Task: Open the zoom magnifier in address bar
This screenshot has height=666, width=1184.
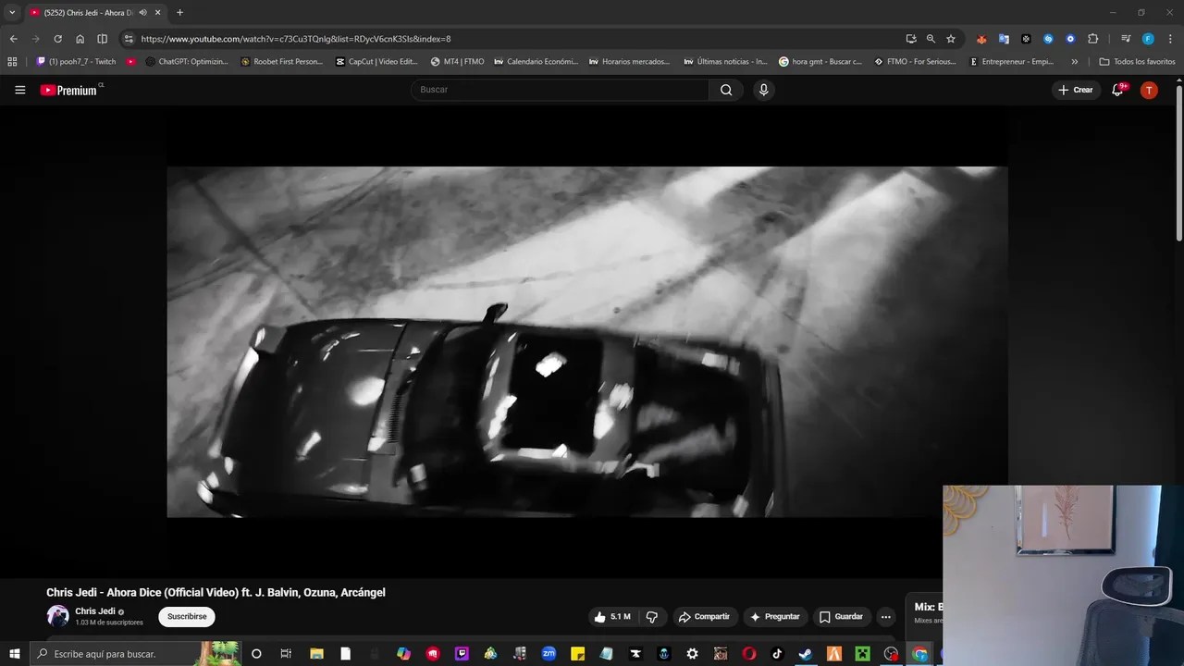Action: (x=931, y=39)
